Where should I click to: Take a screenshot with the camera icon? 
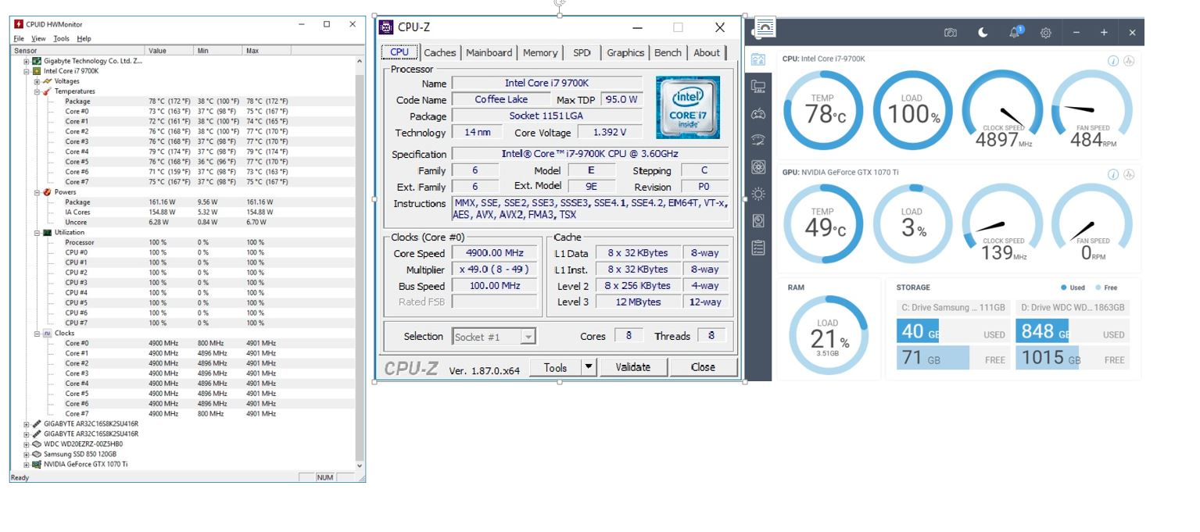[951, 33]
